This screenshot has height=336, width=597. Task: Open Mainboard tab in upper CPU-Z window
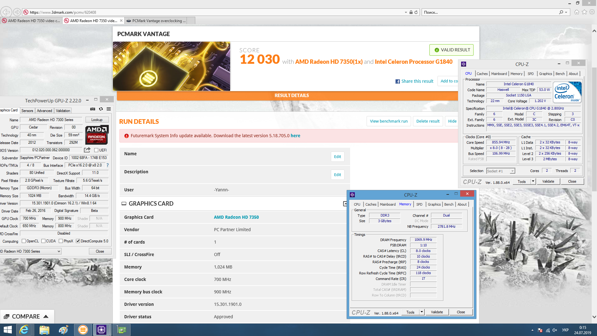click(499, 74)
